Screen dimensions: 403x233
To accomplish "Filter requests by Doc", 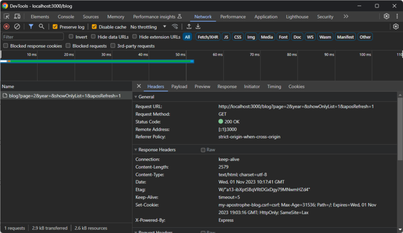I will coord(297,37).
